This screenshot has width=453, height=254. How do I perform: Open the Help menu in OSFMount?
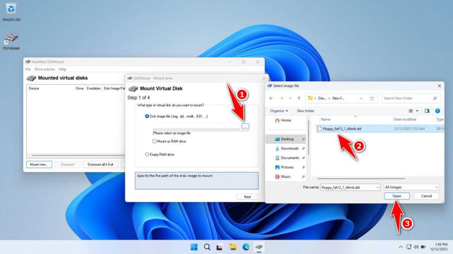point(62,69)
